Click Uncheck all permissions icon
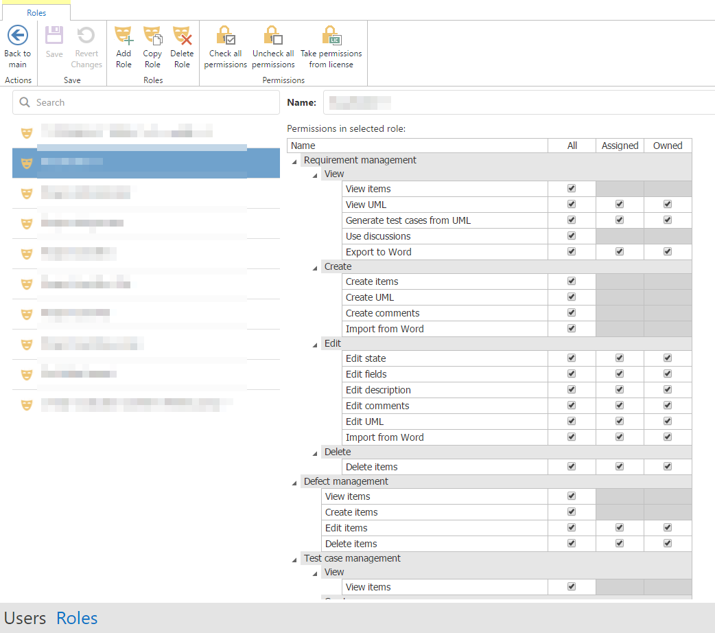This screenshot has width=715, height=633. point(273,36)
